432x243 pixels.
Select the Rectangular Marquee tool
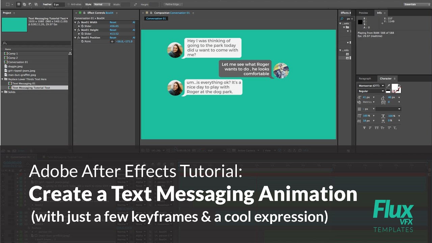tap(8, 4)
